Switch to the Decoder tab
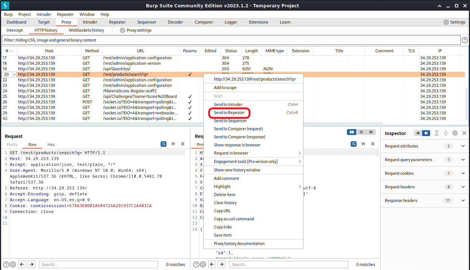 coord(175,22)
